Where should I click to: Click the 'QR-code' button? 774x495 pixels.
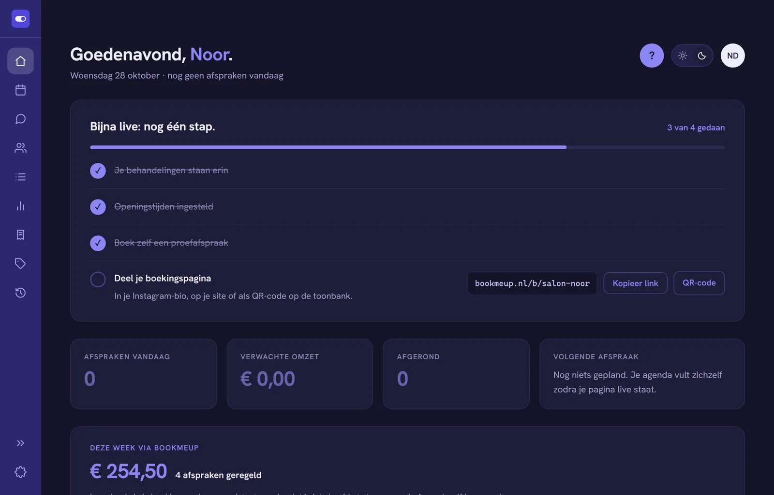click(x=699, y=283)
